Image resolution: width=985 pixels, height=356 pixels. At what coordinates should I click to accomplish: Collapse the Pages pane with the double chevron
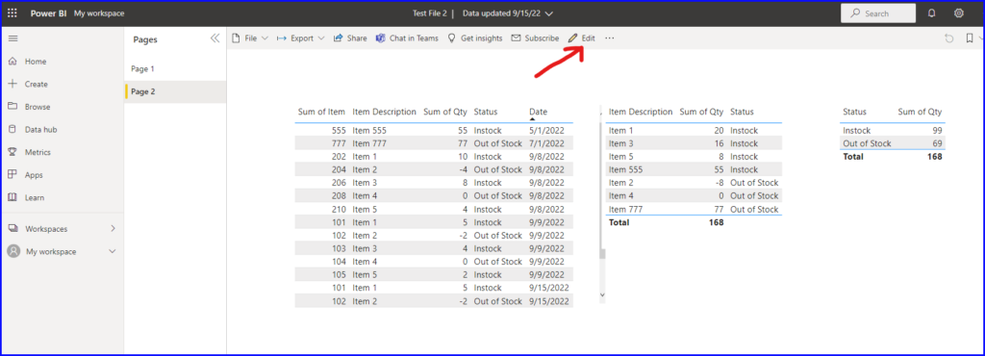tap(215, 38)
